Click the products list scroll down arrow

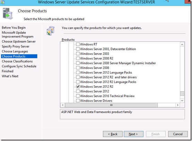182,101
